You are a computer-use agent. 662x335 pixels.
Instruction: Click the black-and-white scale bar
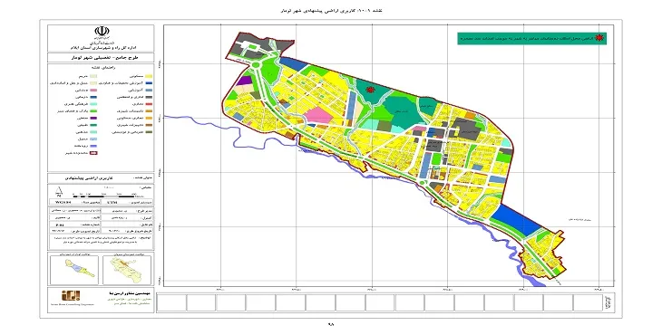104,196
